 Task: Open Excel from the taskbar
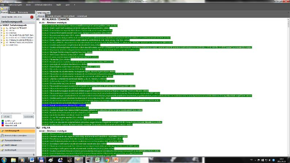coord(98,160)
